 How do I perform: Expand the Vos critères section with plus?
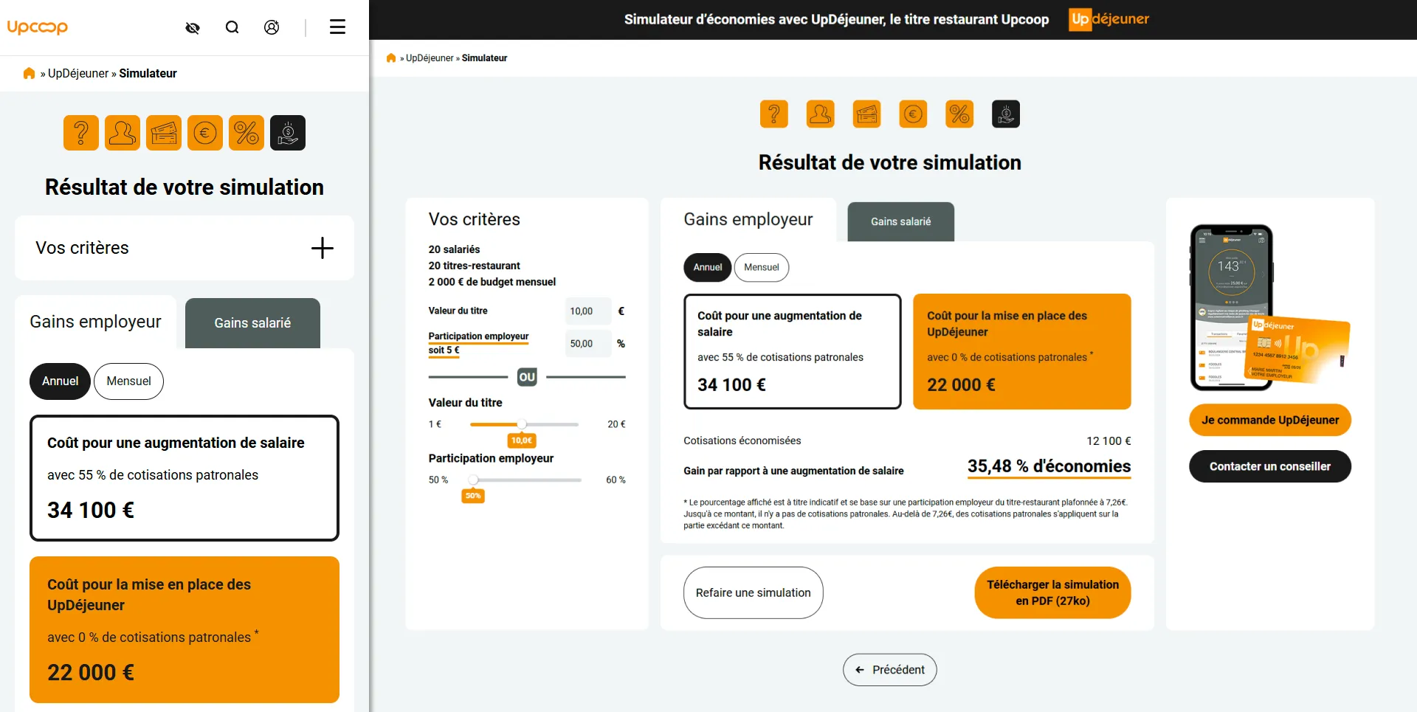[x=322, y=248]
